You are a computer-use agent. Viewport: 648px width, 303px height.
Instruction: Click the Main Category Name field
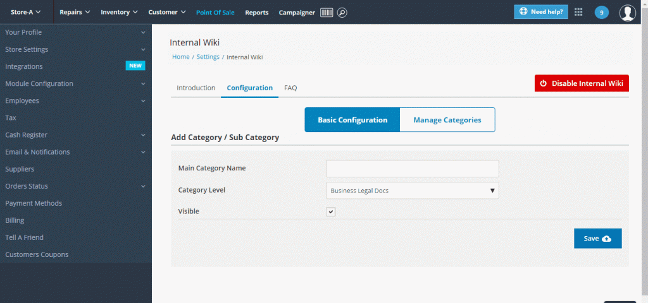[x=413, y=169]
